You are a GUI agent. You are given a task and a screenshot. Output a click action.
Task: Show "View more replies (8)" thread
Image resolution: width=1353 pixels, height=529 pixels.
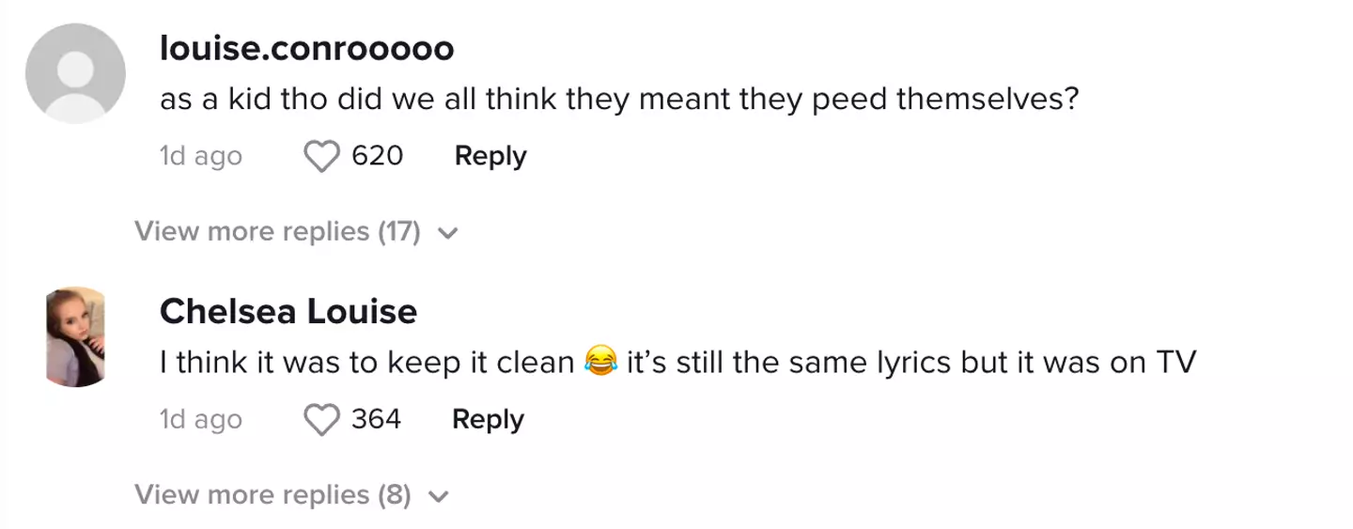272,495
